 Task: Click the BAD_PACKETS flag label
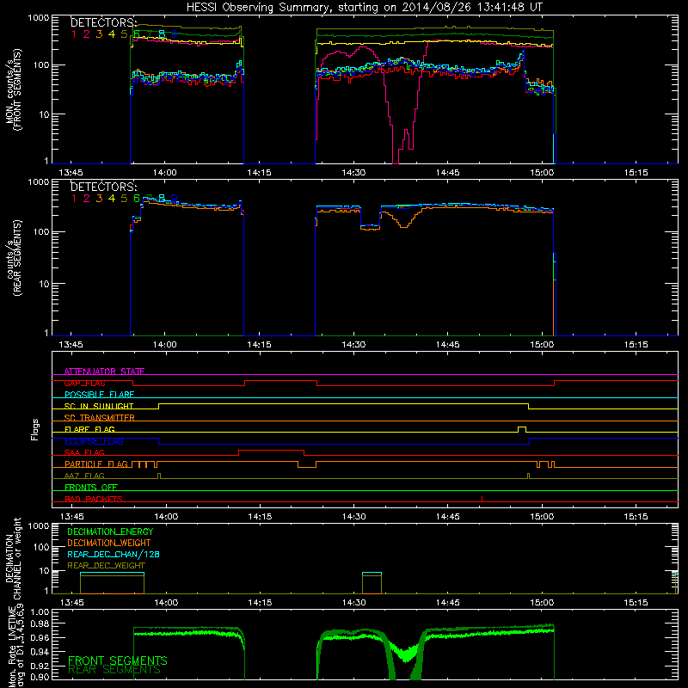[x=94, y=499]
